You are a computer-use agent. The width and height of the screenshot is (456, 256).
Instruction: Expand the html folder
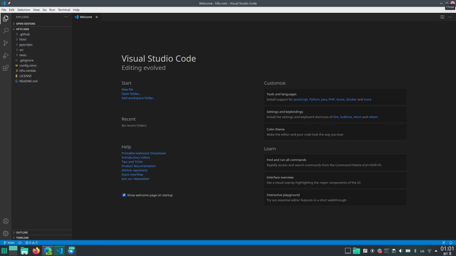[x=42, y=39]
